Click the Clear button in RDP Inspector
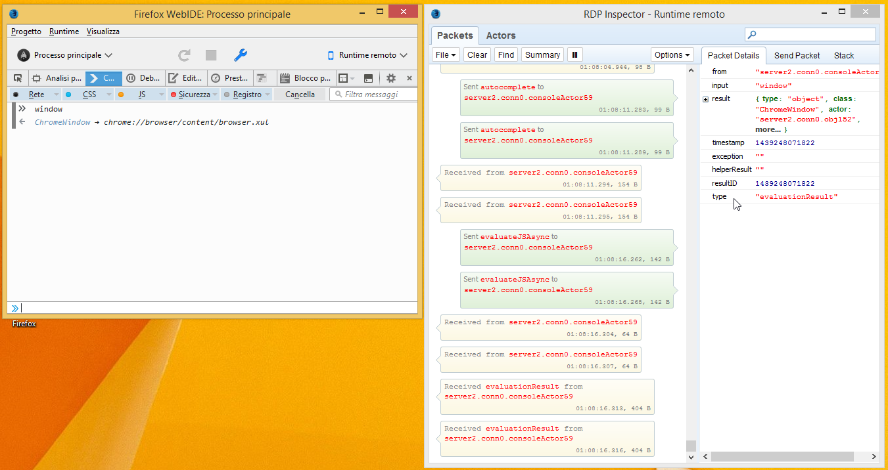 click(477, 55)
